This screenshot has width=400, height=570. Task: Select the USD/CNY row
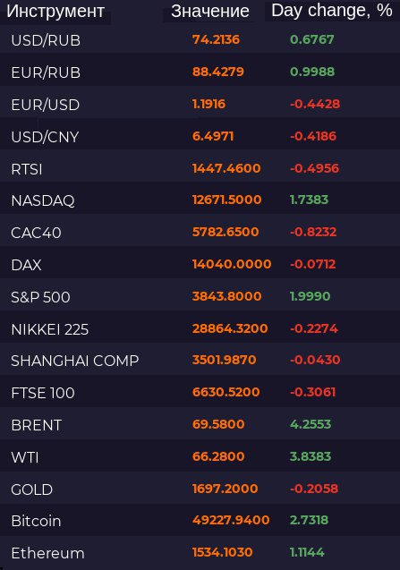point(200,136)
